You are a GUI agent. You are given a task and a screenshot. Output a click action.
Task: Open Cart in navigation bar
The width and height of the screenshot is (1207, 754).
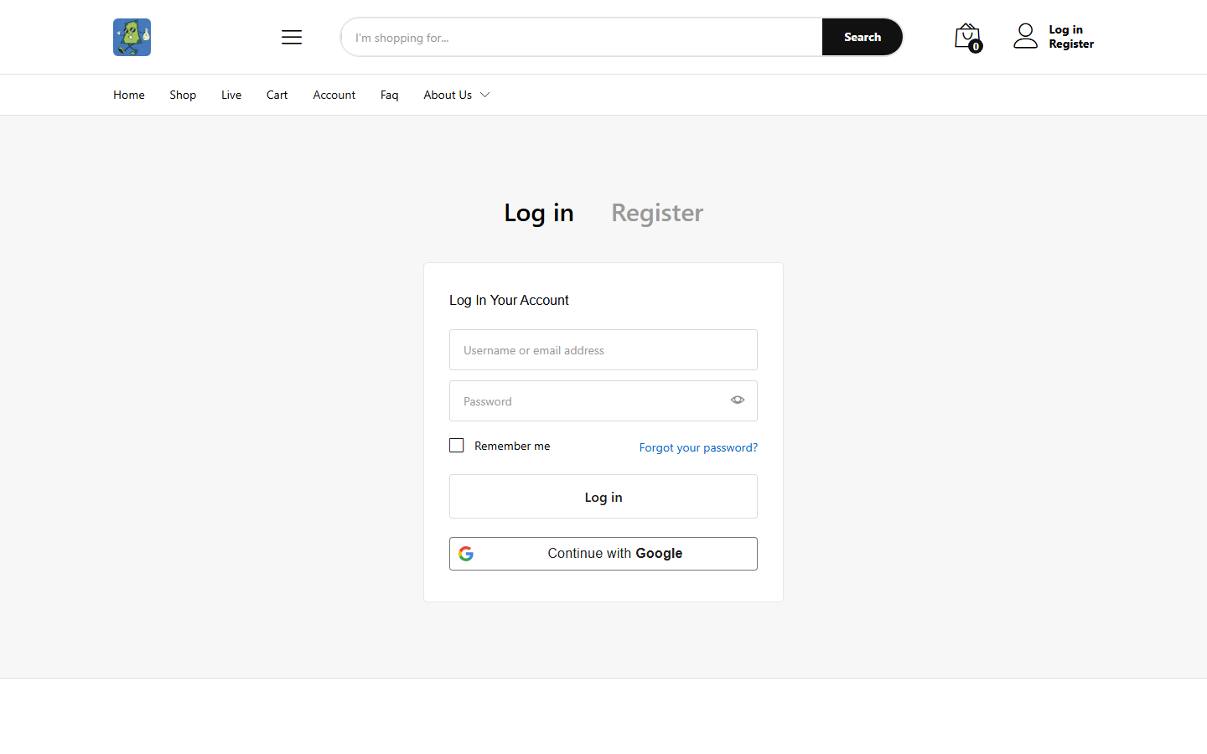tap(277, 95)
